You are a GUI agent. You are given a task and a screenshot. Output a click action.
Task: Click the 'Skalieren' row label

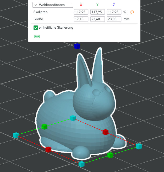[41, 12]
